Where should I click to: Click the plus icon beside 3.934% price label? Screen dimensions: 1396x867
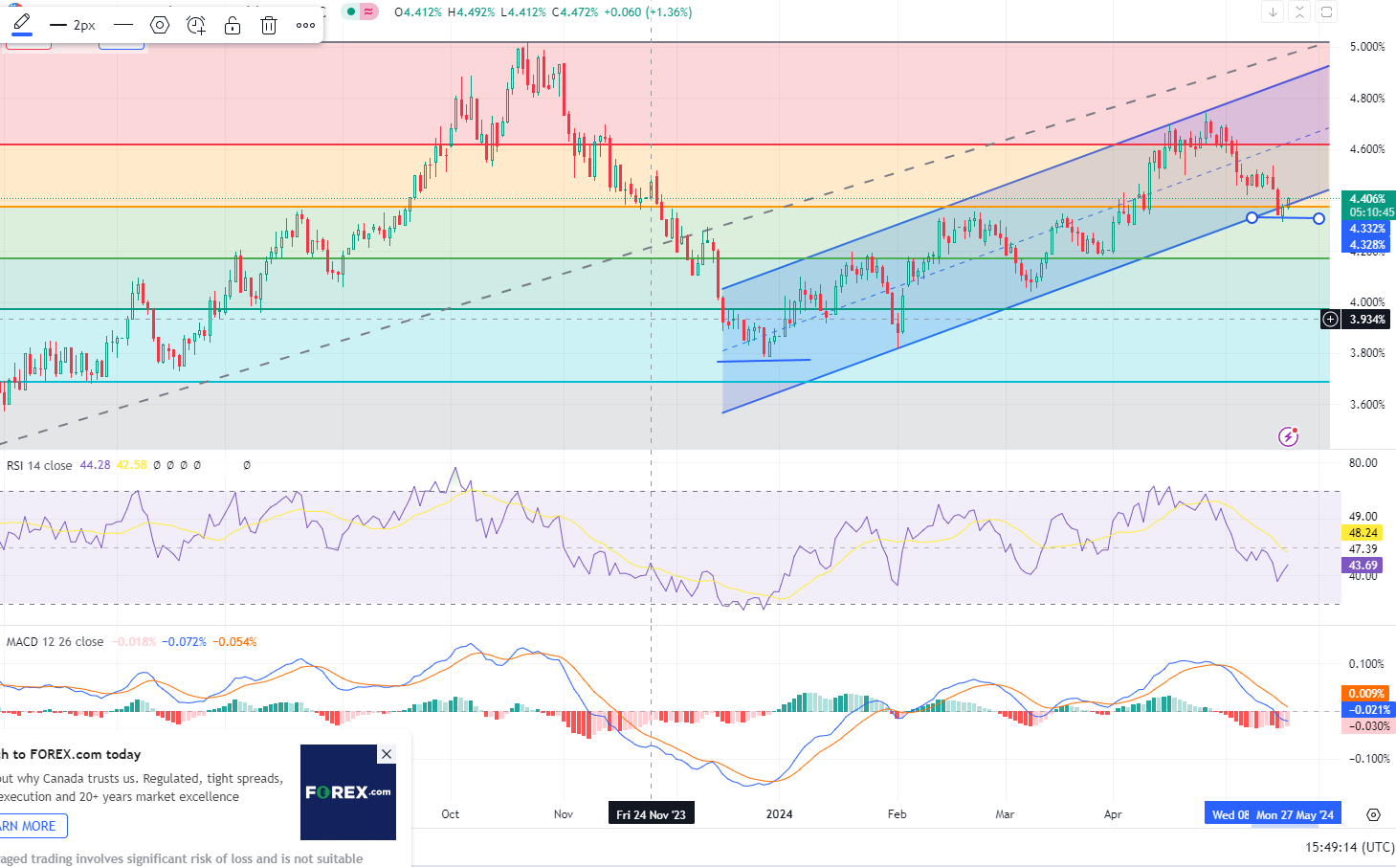tap(1330, 320)
